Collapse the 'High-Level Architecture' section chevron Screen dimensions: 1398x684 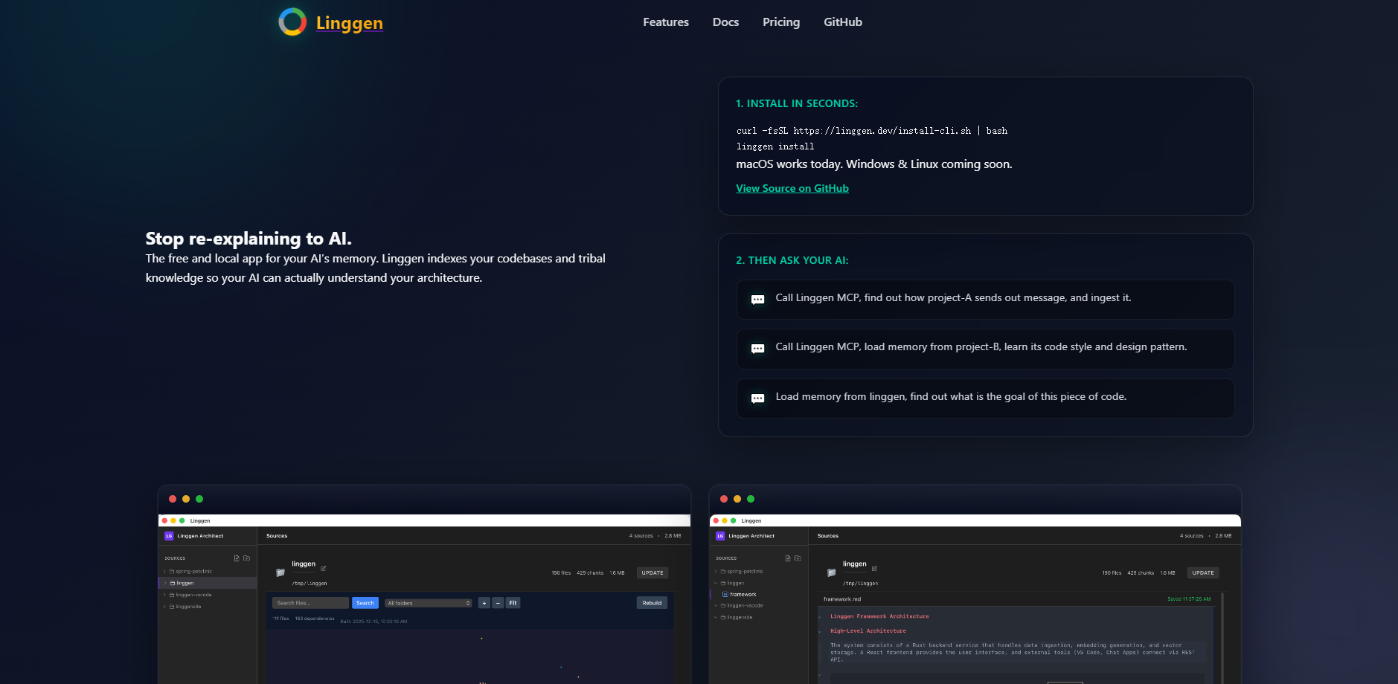point(820,631)
